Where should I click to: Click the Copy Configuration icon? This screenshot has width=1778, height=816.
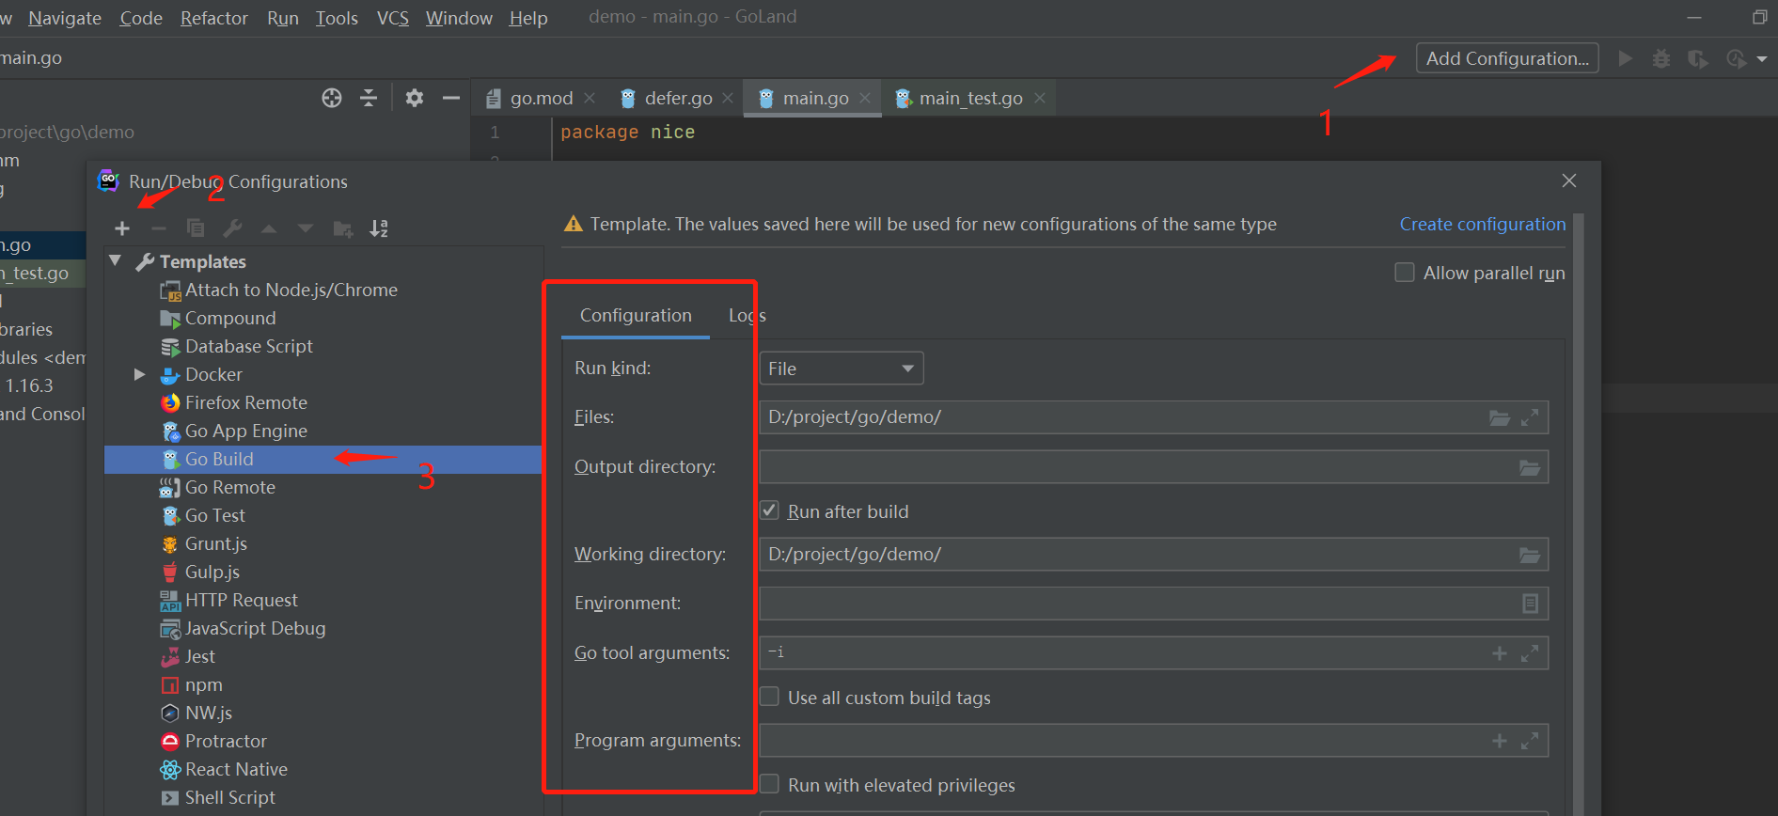(x=196, y=228)
